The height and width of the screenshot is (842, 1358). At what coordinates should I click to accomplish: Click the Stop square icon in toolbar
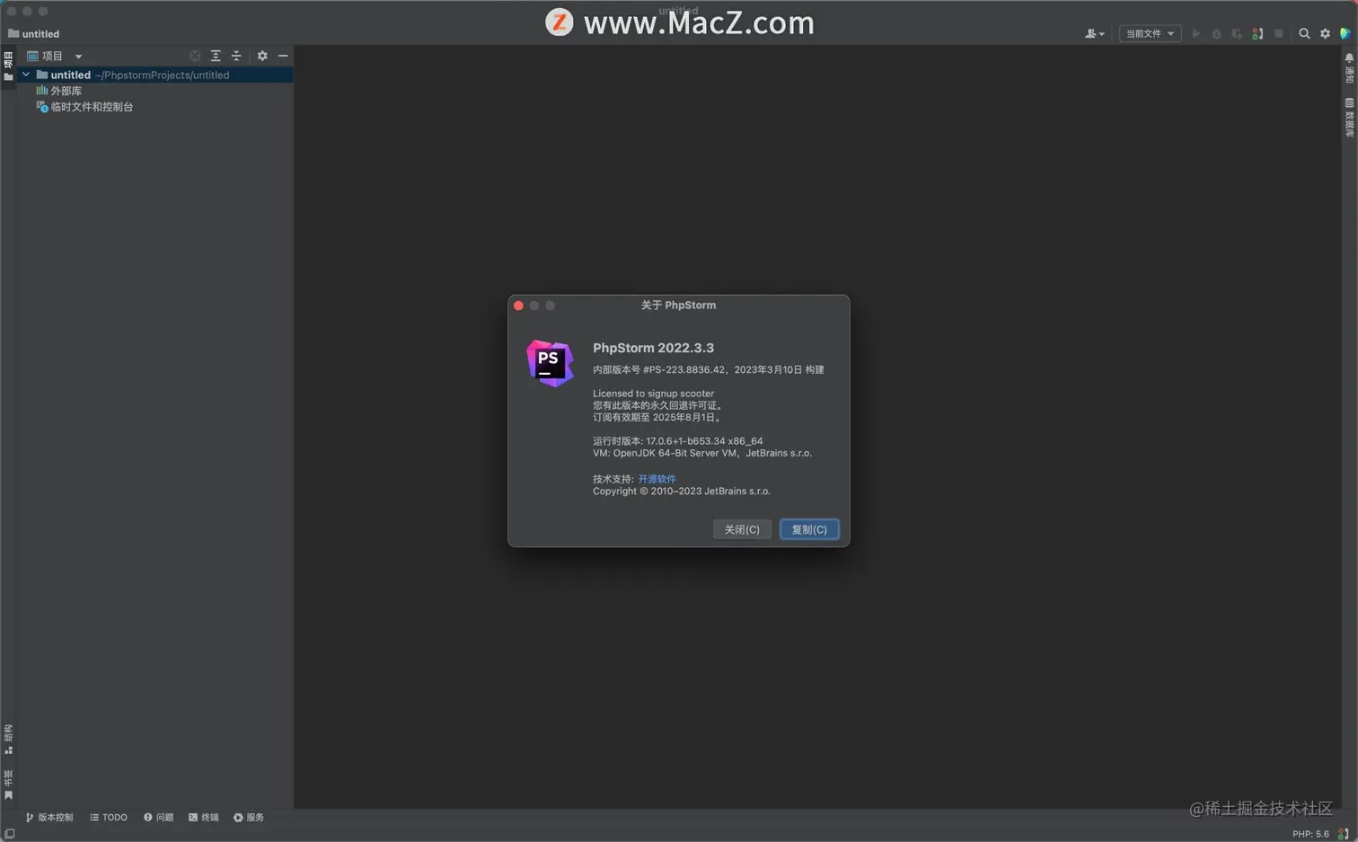(x=1279, y=33)
